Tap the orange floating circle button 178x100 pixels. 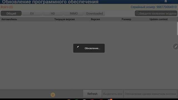[x=53, y=95]
